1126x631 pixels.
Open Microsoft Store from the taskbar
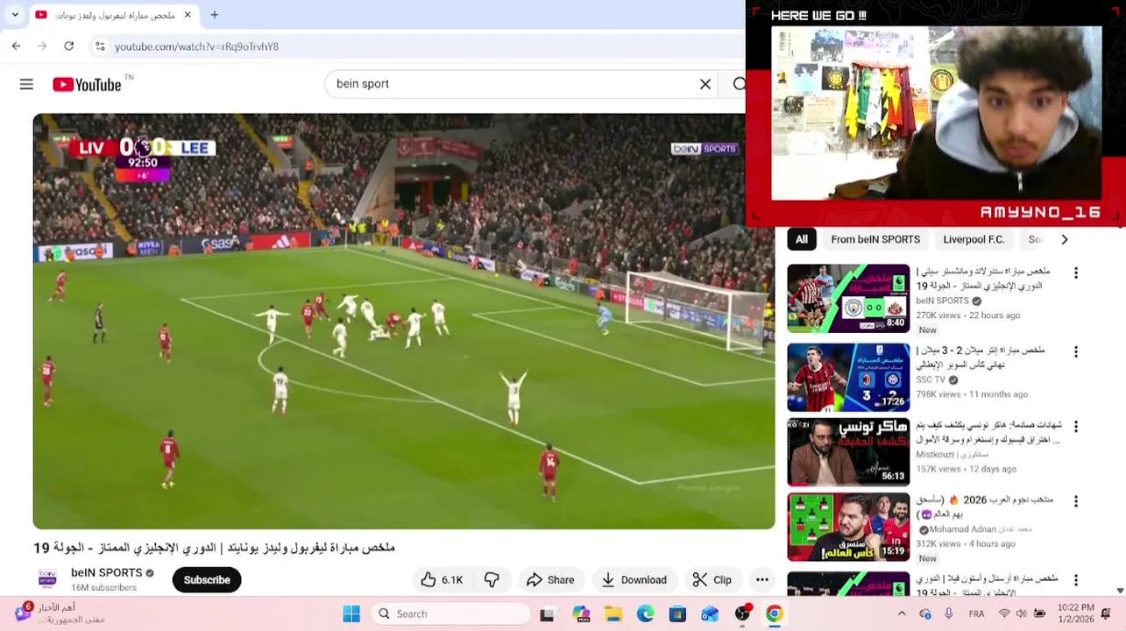click(677, 613)
